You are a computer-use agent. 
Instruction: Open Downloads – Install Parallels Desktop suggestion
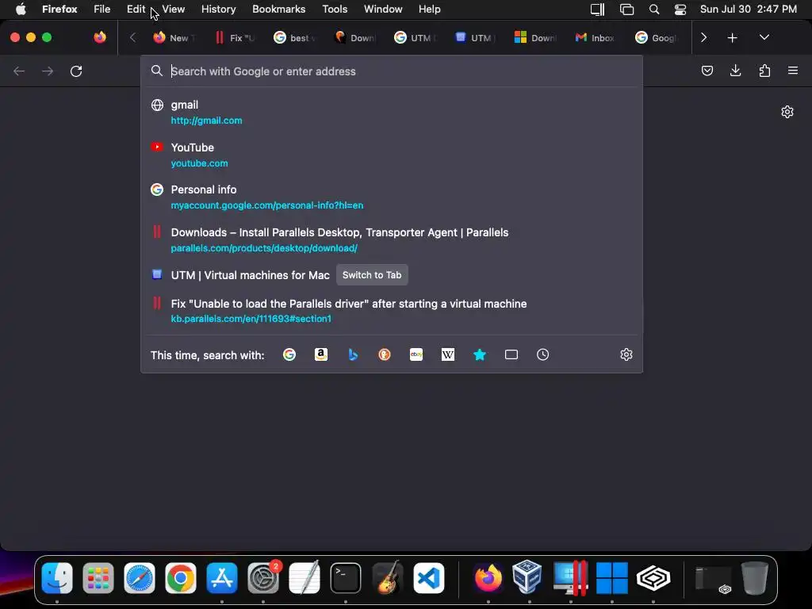[392, 239]
